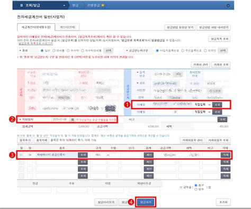Click 선택 button next to 종류 options
251x209 pixels.
click(109, 51)
